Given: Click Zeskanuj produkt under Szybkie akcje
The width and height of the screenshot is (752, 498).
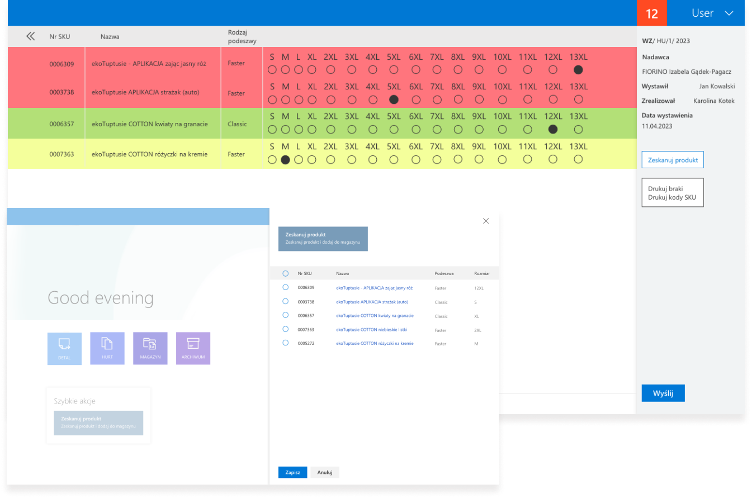Looking at the screenshot, I should [98, 423].
